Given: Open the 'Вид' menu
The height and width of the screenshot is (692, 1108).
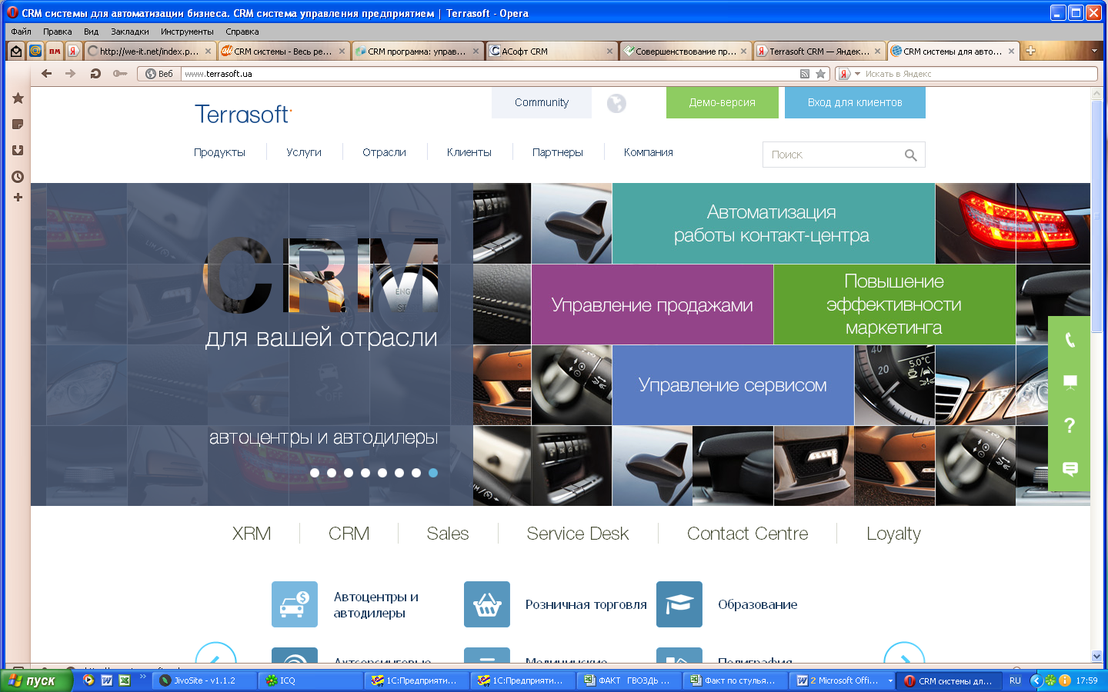Looking at the screenshot, I should (91, 32).
